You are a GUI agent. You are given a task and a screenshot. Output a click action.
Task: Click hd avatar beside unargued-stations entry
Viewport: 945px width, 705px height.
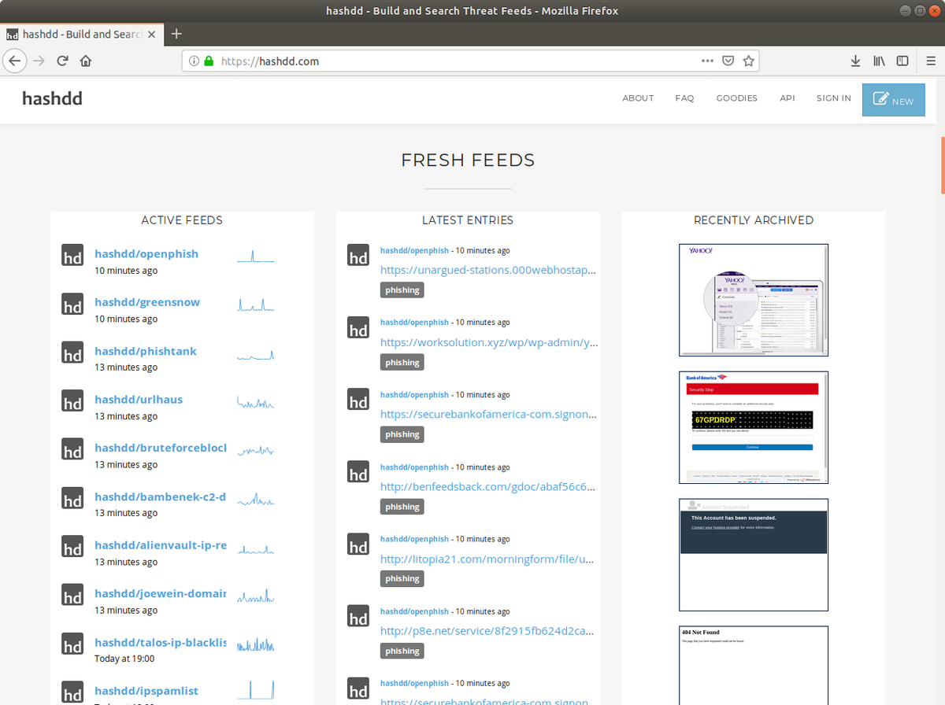358,255
